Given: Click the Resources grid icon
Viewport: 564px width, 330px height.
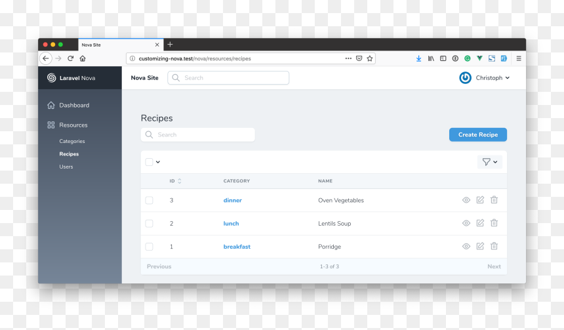Looking at the screenshot, I should point(51,125).
